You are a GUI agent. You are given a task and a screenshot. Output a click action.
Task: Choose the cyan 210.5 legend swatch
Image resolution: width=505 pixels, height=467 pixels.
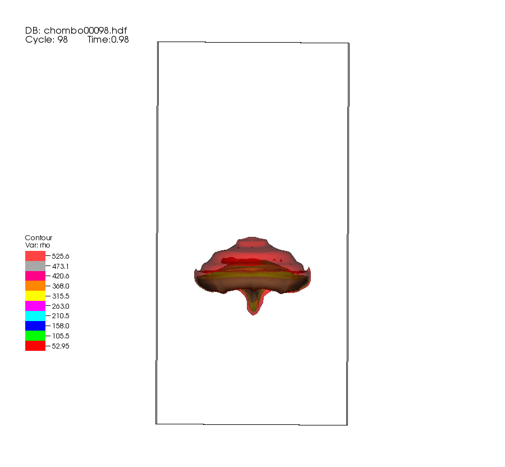pyautogui.click(x=35, y=316)
